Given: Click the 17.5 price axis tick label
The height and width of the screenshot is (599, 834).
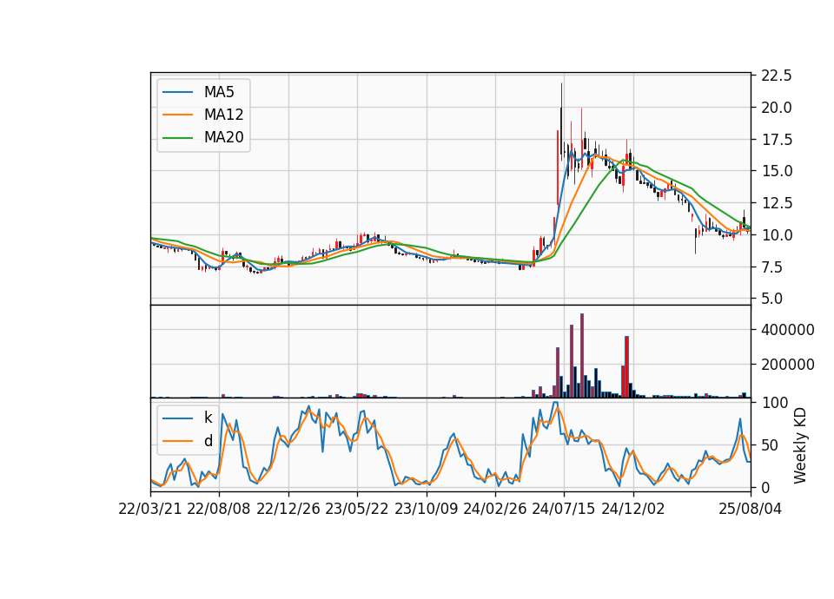Looking at the screenshot, I should [x=776, y=140].
